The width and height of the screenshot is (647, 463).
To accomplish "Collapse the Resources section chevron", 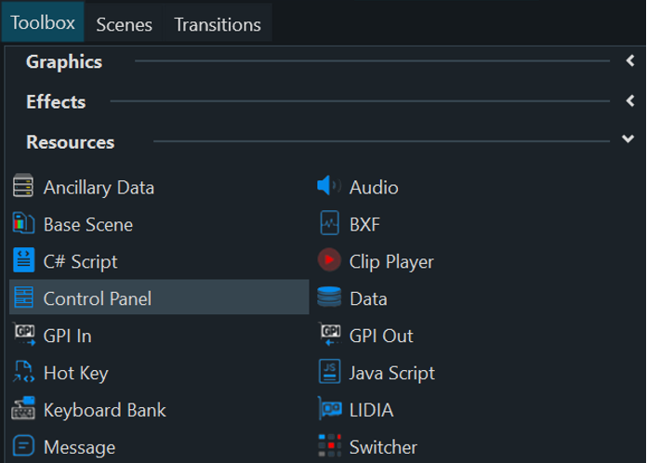I will click(x=628, y=139).
